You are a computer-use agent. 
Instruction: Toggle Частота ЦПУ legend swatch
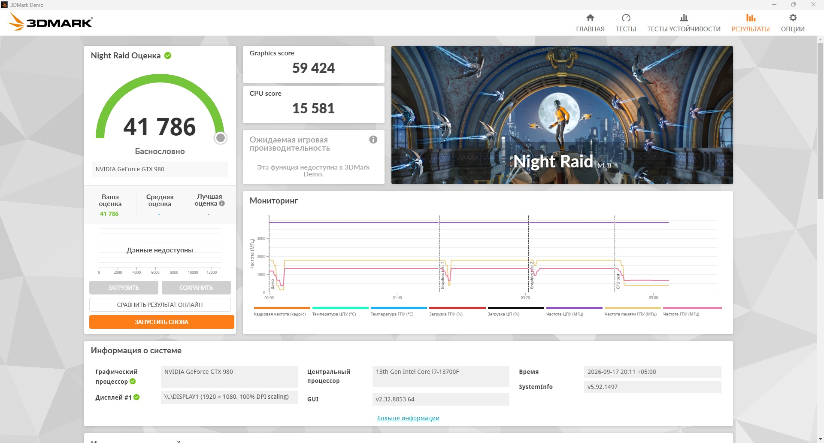pyautogui.click(x=574, y=308)
